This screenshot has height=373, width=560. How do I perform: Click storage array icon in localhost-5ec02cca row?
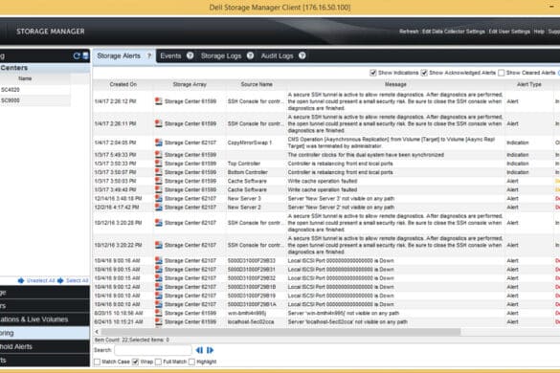coord(159,321)
